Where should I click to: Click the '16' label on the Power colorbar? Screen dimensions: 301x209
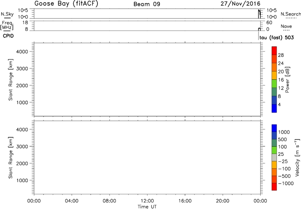pyautogui.click(x=281, y=80)
